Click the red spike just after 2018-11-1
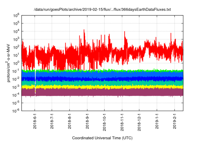 [x=125, y=38]
